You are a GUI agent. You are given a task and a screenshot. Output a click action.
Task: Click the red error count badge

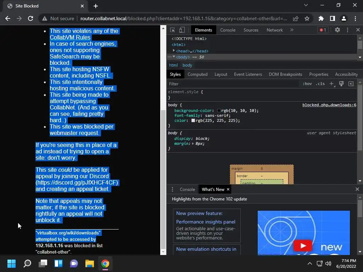point(323,30)
